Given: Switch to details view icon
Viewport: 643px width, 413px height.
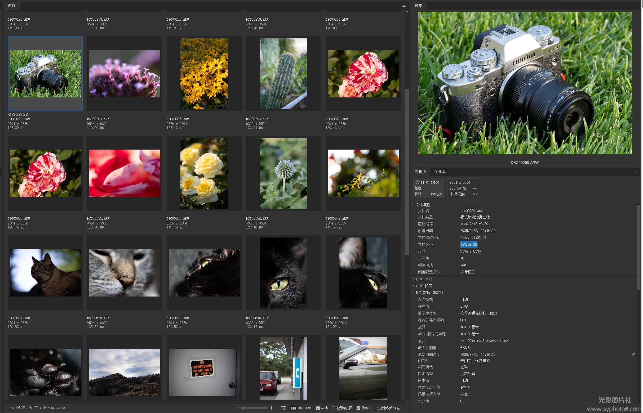Looking at the screenshot, I should point(301,408).
